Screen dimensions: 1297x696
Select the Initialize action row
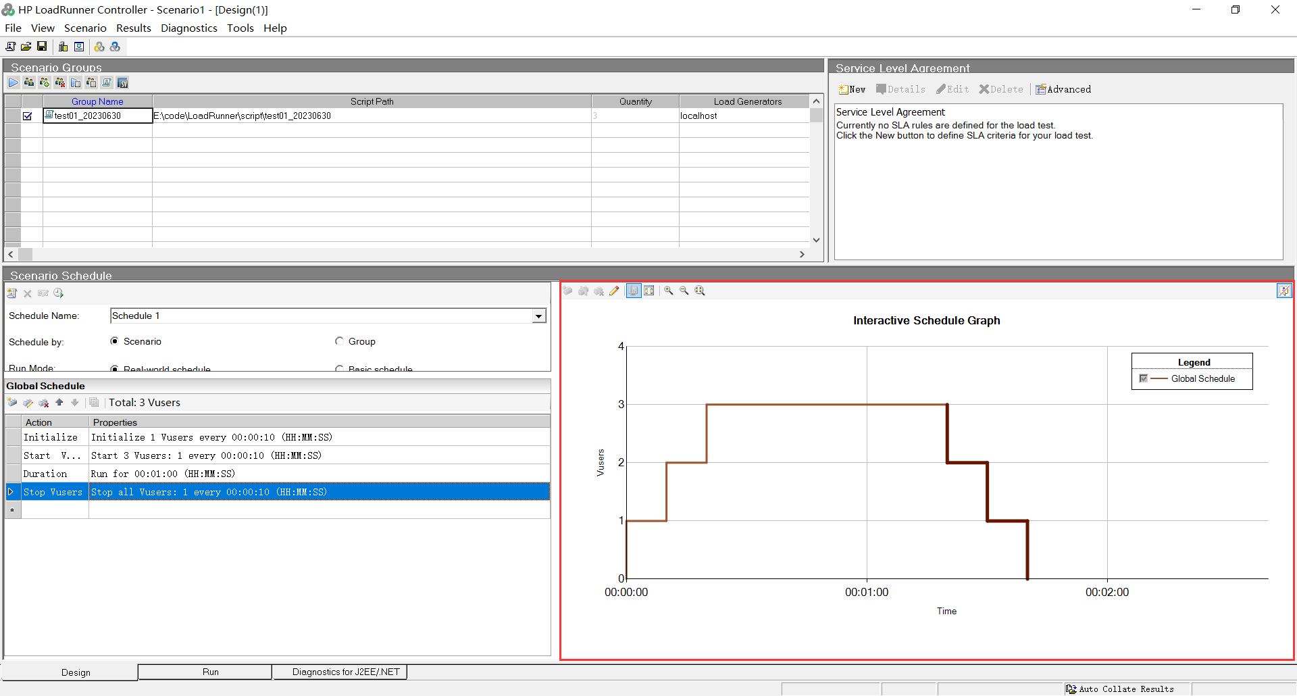click(x=278, y=437)
